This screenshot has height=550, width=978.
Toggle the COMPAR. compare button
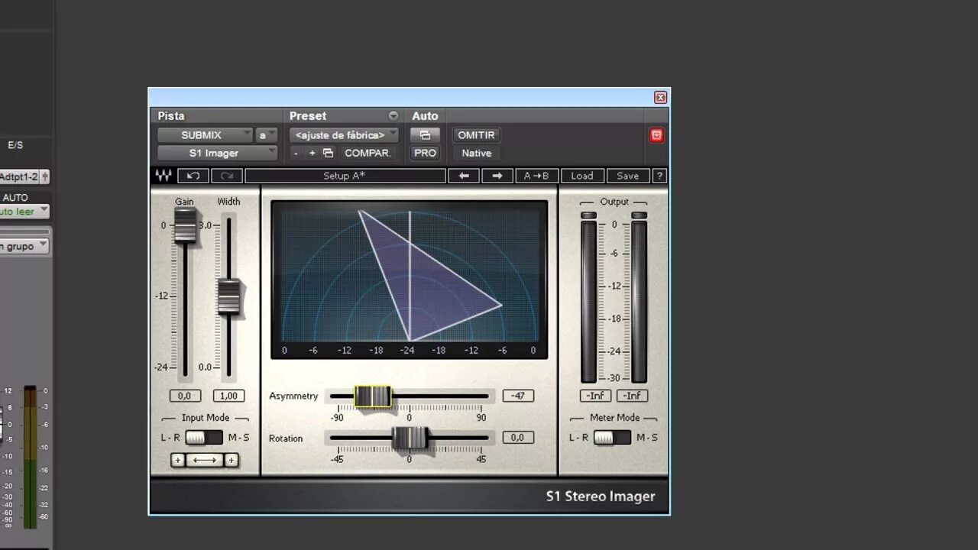(368, 153)
